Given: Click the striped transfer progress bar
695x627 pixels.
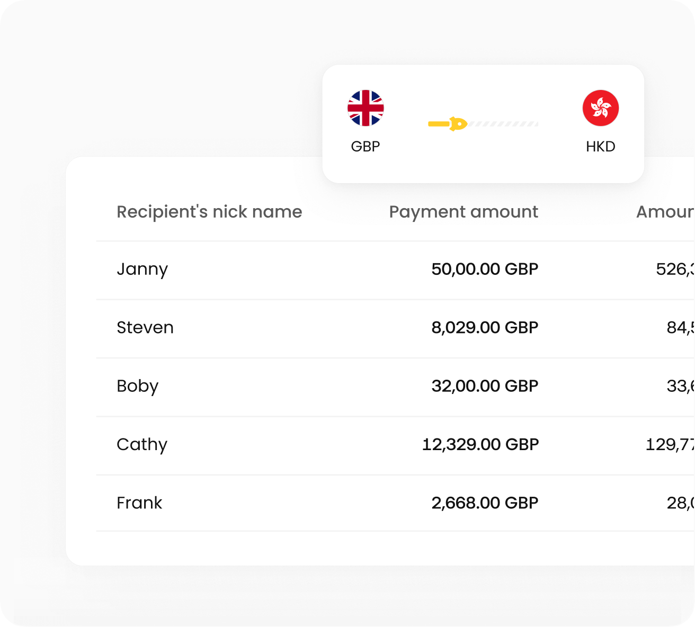Looking at the screenshot, I should (x=503, y=124).
